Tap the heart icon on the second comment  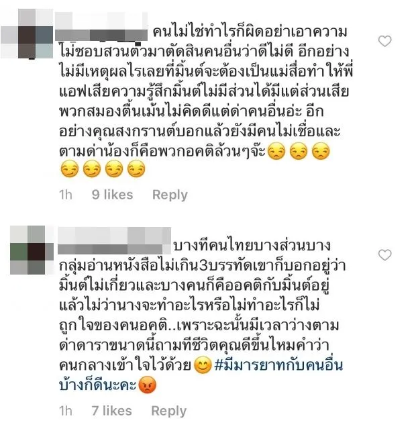click(x=385, y=255)
